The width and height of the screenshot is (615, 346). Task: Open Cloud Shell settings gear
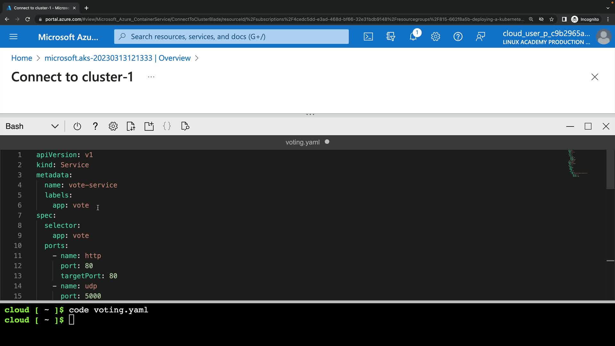(x=113, y=126)
